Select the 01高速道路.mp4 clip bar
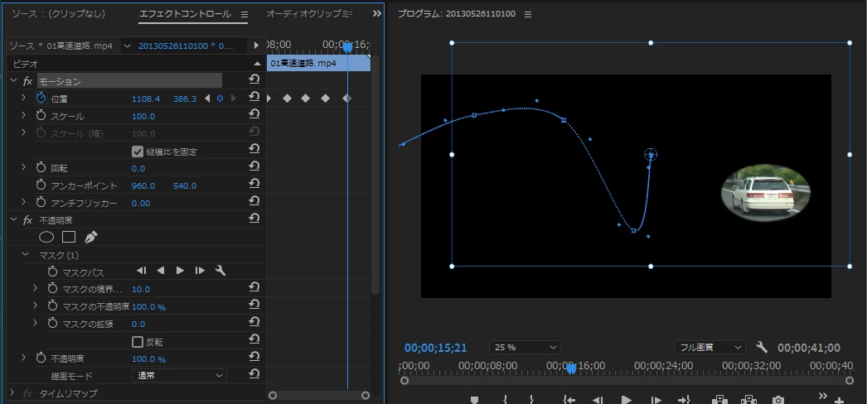The width and height of the screenshot is (867, 404). tap(318, 63)
